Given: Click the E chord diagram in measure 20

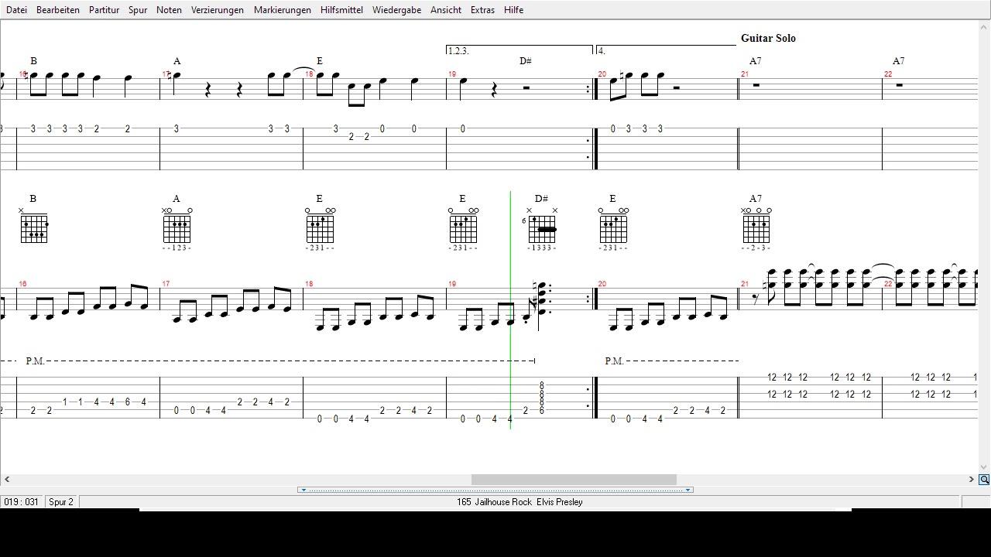Looking at the screenshot, I should (x=612, y=229).
